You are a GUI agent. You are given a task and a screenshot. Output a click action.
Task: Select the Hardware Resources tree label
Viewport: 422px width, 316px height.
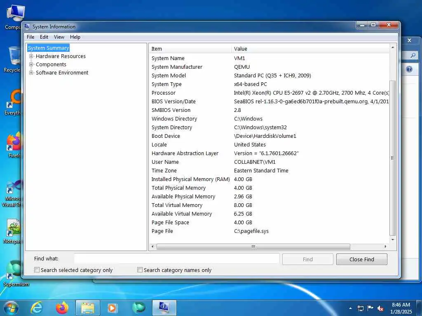(x=61, y=56)
